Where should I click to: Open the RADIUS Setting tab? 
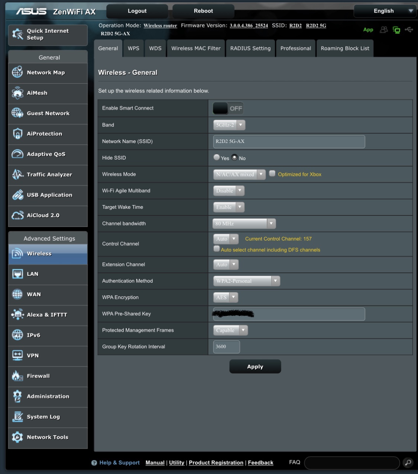click(x=250, y=48)
